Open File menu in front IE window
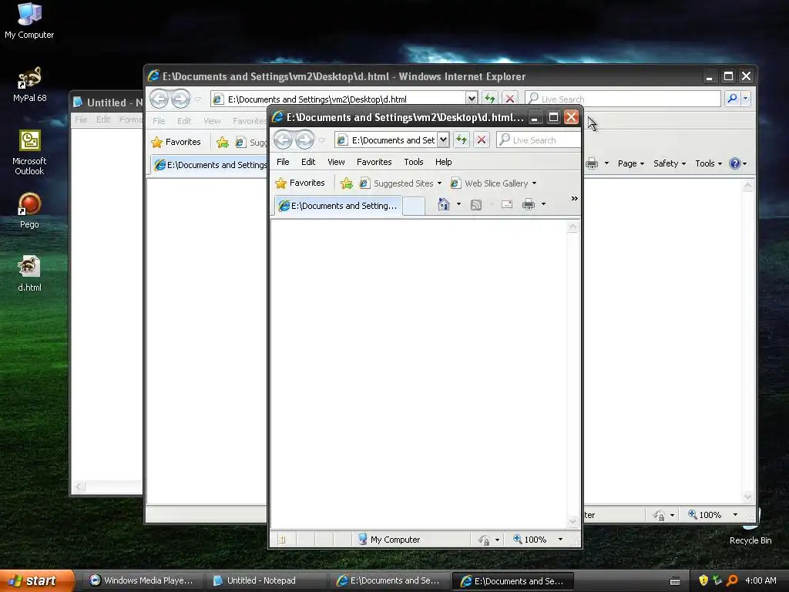Image resolution: width=789 pixels, height=592 pixels. [x=283, y=162]
